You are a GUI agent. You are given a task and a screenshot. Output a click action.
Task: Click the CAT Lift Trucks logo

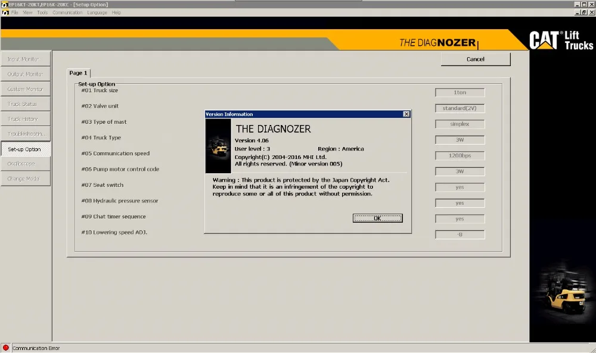[x=561, y=40]
